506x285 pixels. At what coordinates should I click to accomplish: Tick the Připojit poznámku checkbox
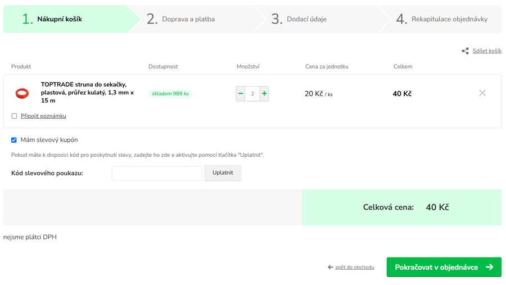(x=14, y=116)
